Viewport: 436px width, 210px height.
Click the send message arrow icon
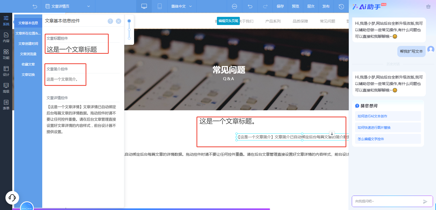click(425, 202)
